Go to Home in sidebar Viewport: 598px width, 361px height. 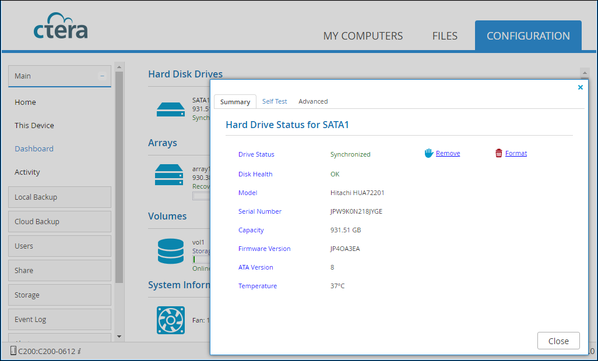[25, 102]
